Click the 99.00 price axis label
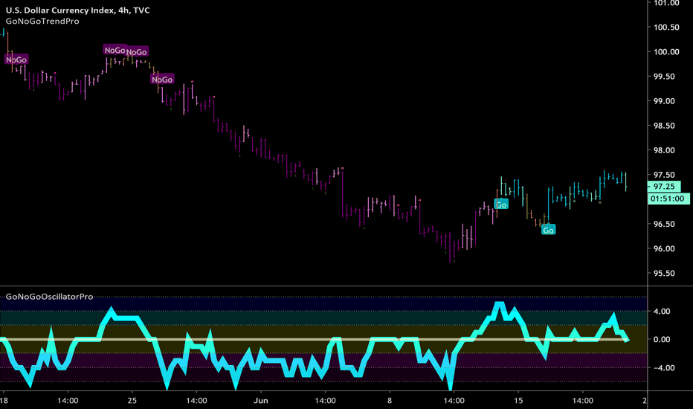 tap(664, 101)
